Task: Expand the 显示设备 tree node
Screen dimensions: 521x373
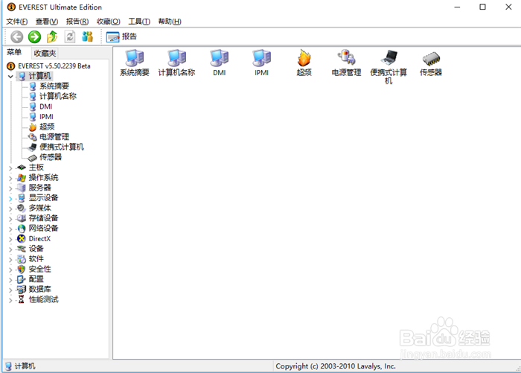Action: [10, 199]
